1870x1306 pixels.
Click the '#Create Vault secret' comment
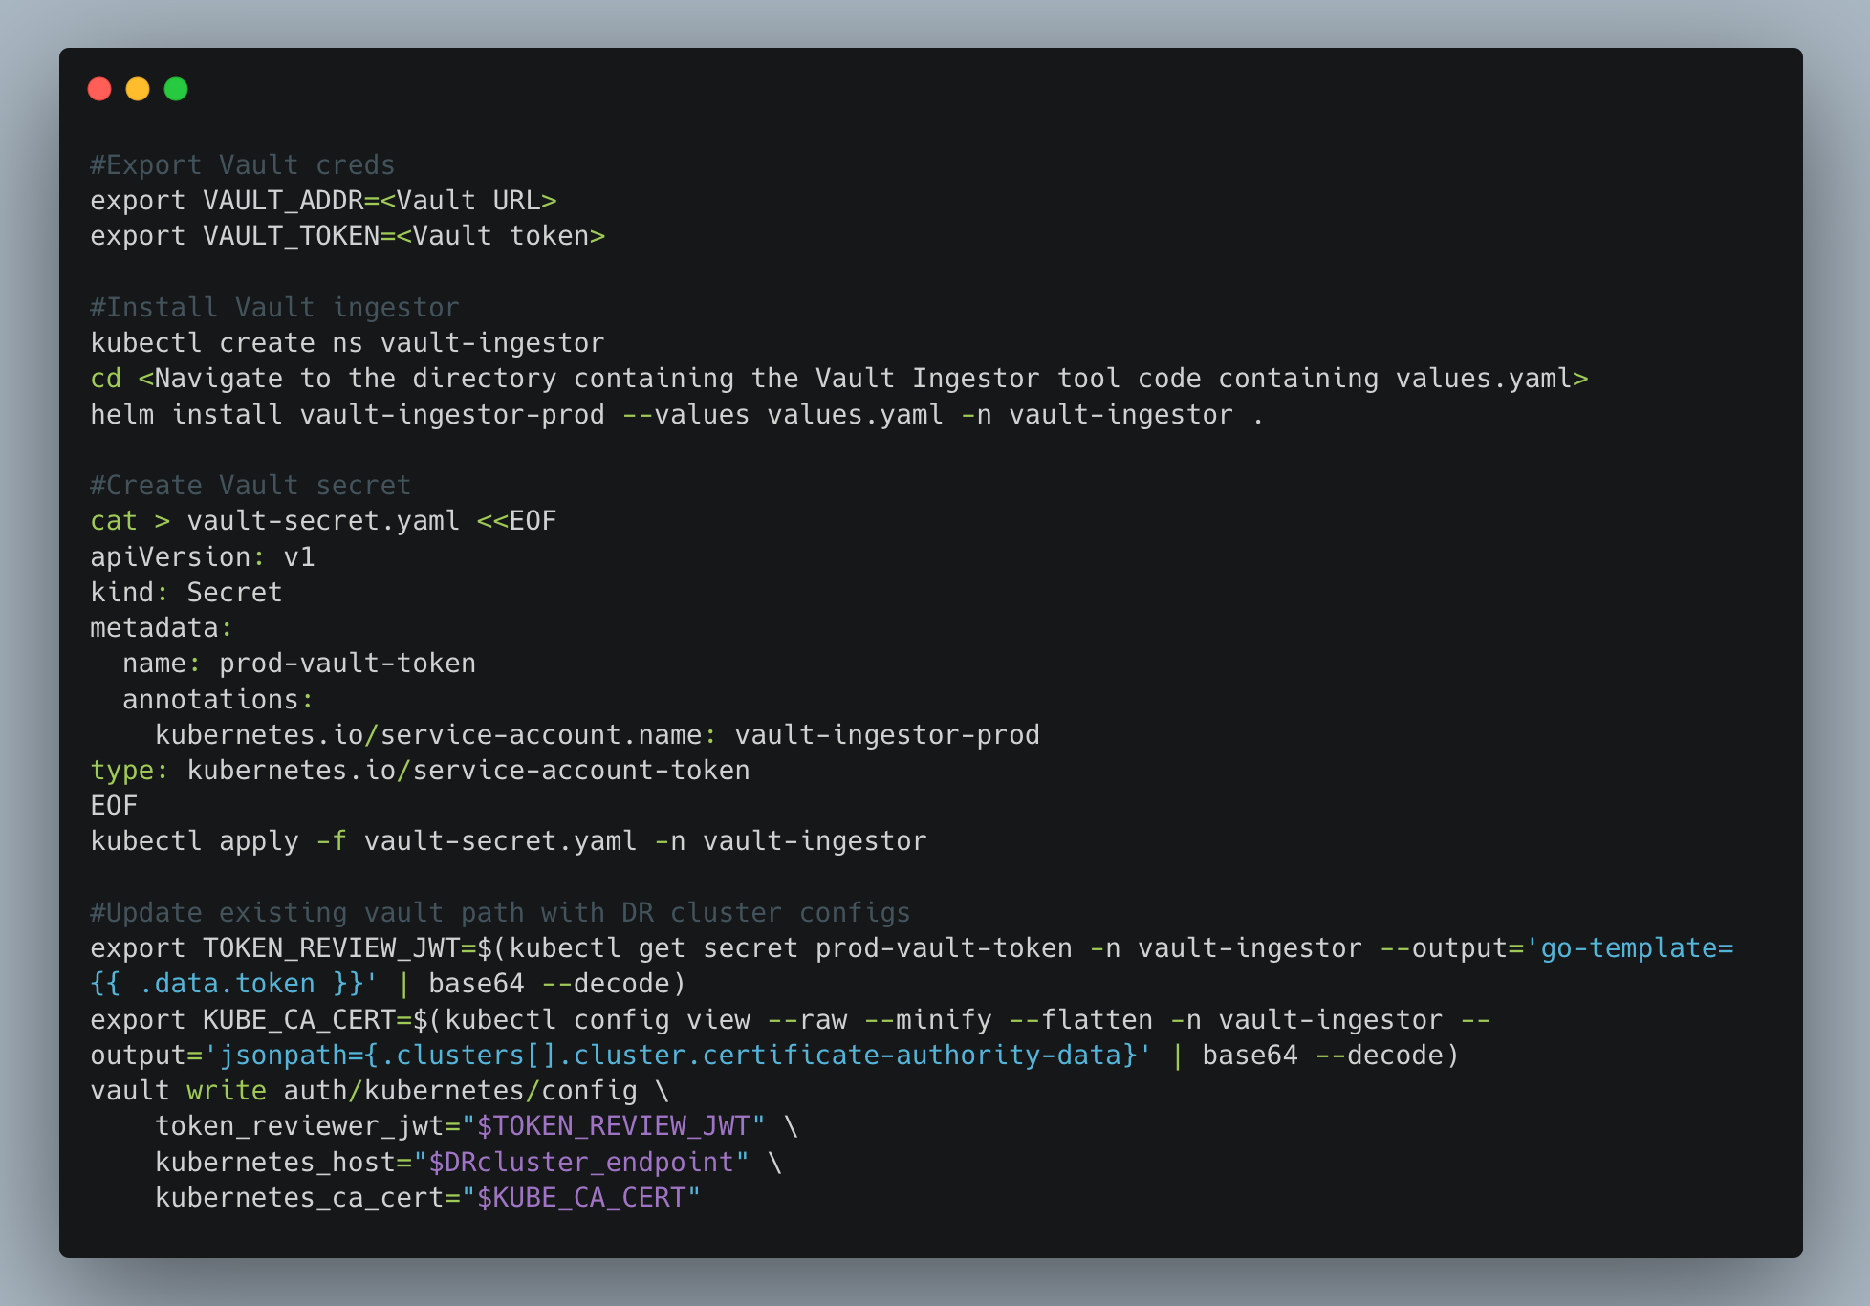tap(250, 485)
